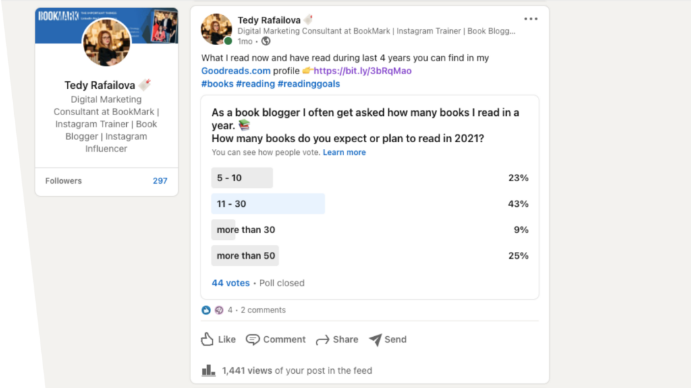Click the profile photo in sidebar card
691x388 pixels.
click(x=106, y=42)
